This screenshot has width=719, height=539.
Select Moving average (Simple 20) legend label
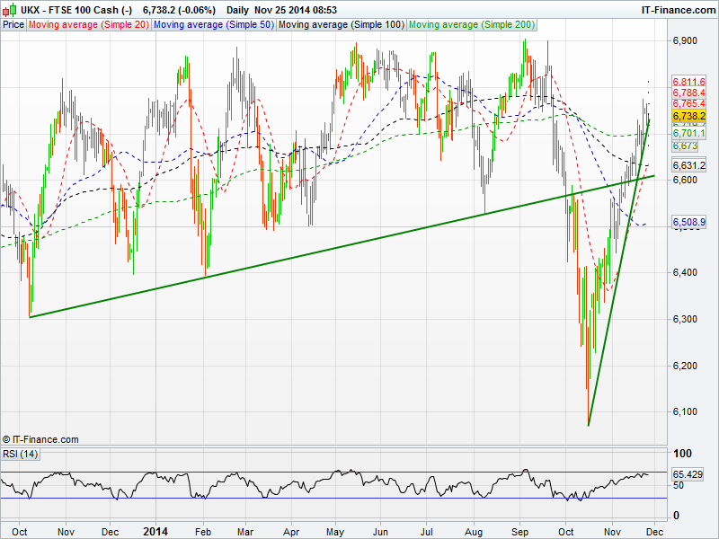88,25
